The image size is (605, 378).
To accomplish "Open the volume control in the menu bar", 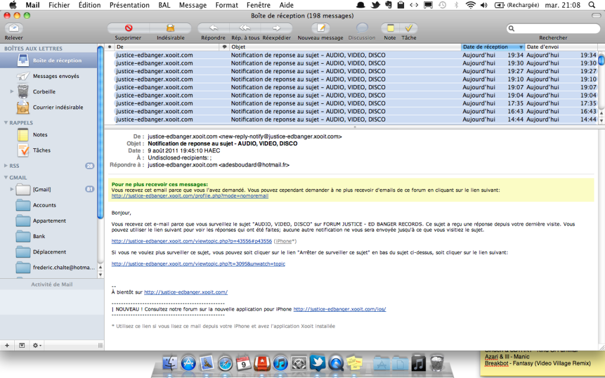I will click(484, 5).
